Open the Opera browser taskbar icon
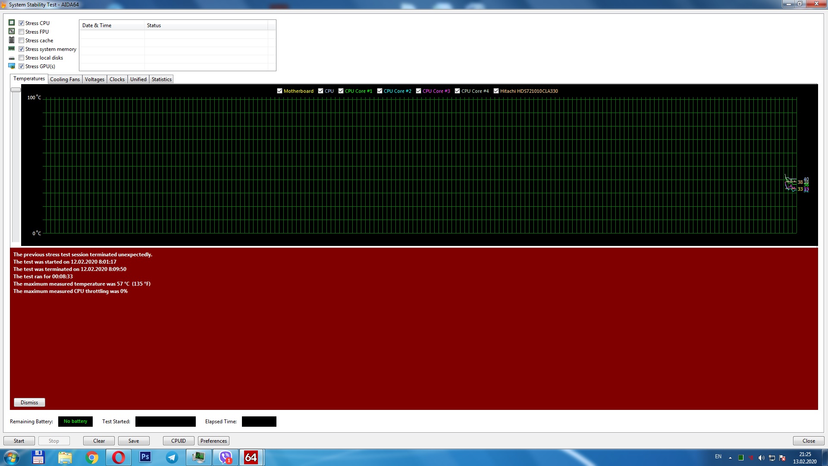 click(119, 457)
